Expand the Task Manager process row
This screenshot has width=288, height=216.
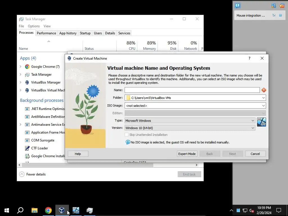(x=20, y=75)
